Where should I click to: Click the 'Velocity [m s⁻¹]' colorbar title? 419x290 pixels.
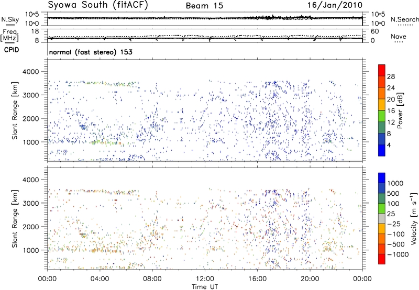(414, 218)
